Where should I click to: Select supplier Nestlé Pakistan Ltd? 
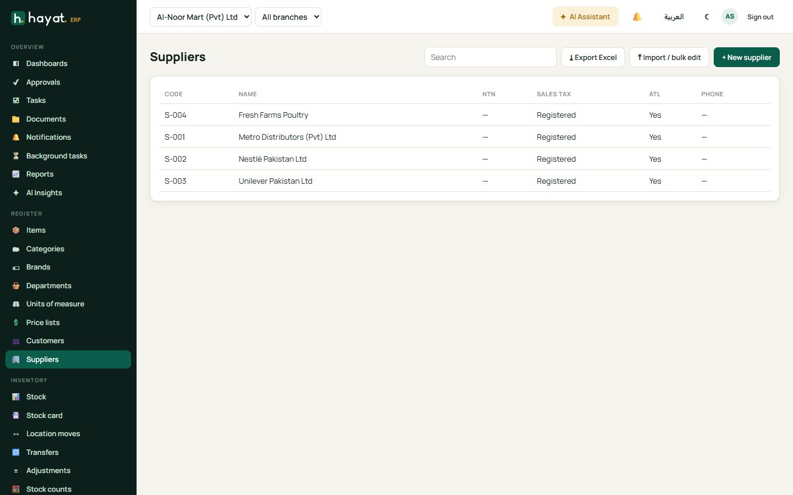coord(273,159)
